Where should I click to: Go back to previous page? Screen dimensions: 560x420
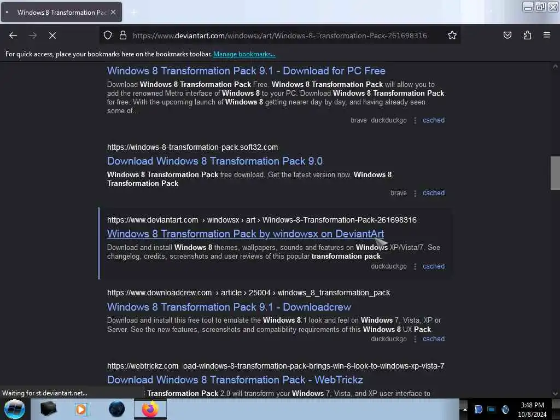click(13, 36)
